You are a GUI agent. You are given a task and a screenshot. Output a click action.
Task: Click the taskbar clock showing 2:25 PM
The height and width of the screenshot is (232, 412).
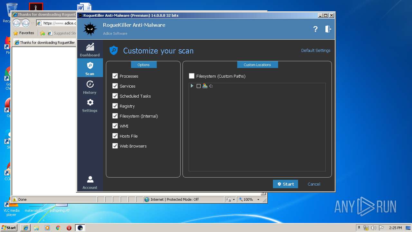(x=396, y=228)
